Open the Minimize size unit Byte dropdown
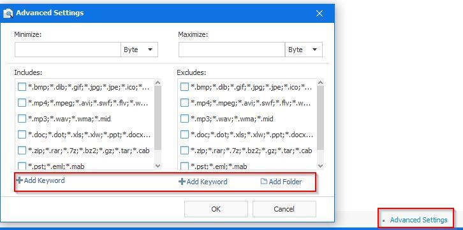Viewport: 463px width, 230px height. pos(139,50)
